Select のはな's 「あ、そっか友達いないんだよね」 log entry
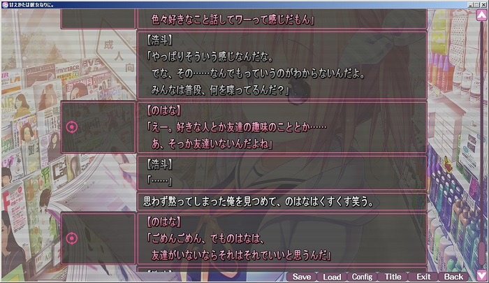The width and height of the screenshot is (489, 283). point(282,127)
